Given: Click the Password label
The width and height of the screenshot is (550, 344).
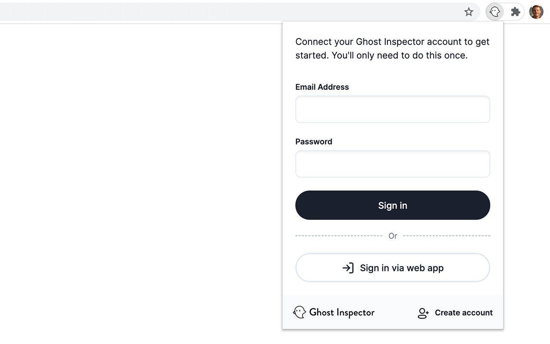Looking at the screenshot, I should coord(313,141).
